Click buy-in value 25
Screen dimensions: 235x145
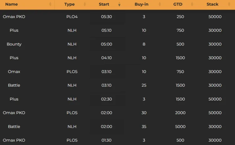(x=144, y=85)
